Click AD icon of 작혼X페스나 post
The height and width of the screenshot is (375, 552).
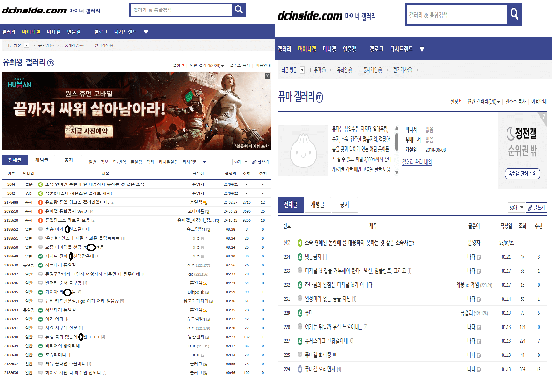point(41,193)
